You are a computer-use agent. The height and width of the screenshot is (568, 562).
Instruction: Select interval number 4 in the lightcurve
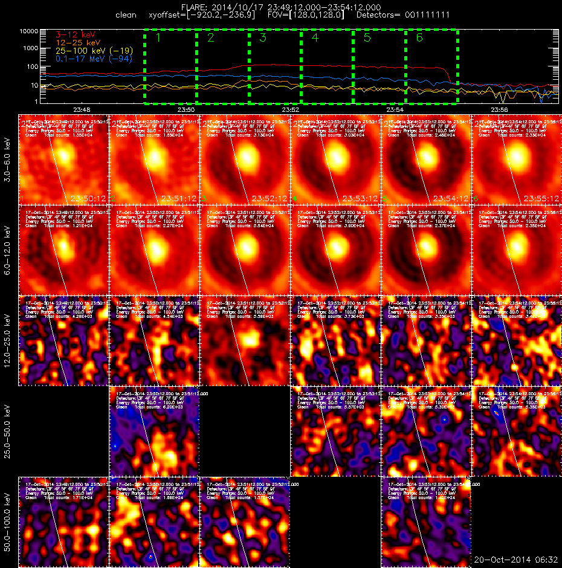[x=315, y=37]
